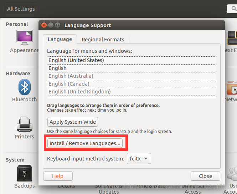237x194 pixels.
Task: Click Install / Remove Languages button
Action: coord(85,143)
